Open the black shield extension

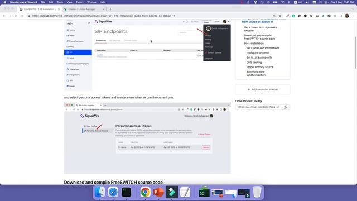coord(305,16)
